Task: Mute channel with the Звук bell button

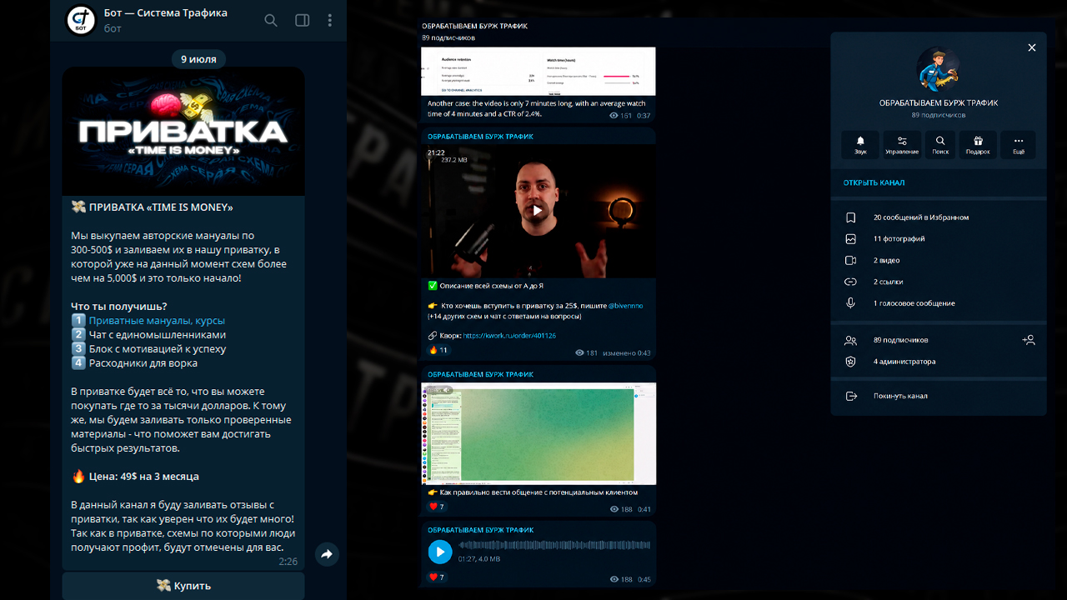Action: pyautogui.click(x=860, y=144)
